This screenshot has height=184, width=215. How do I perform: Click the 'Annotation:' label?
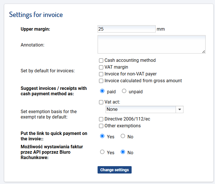33,45
